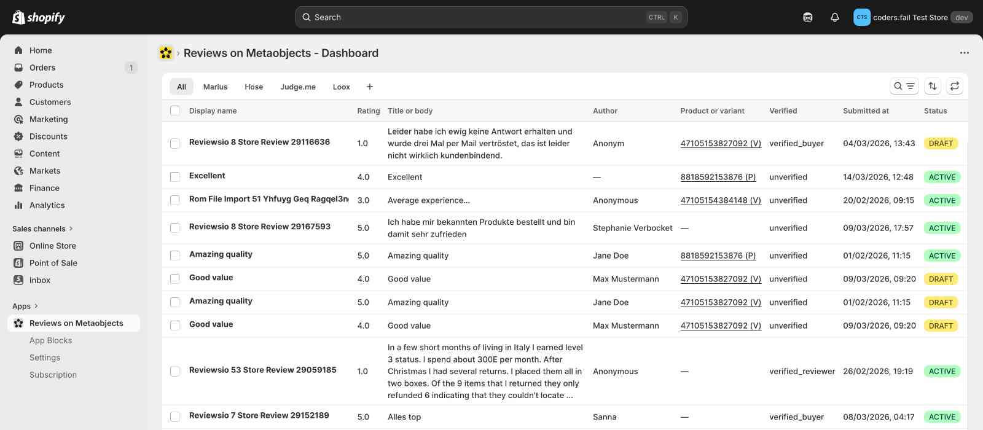The width and height of the screenshot is (983, 430).
Task: Open Reviewsio 7 Store Review 29152189
Action: 259,415
